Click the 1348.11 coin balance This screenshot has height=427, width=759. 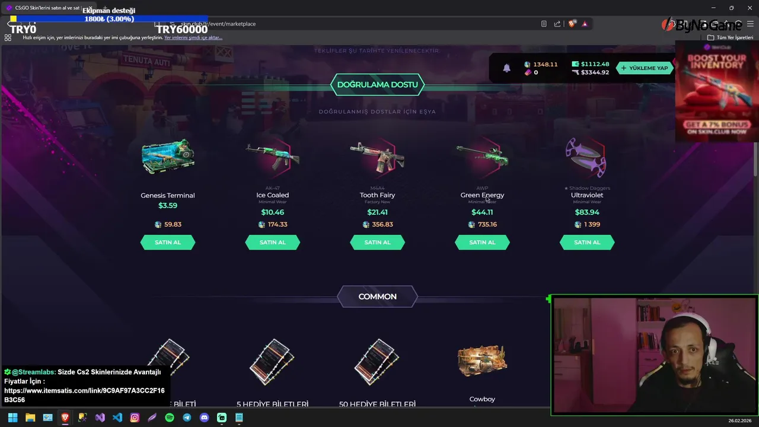[546, 64]
